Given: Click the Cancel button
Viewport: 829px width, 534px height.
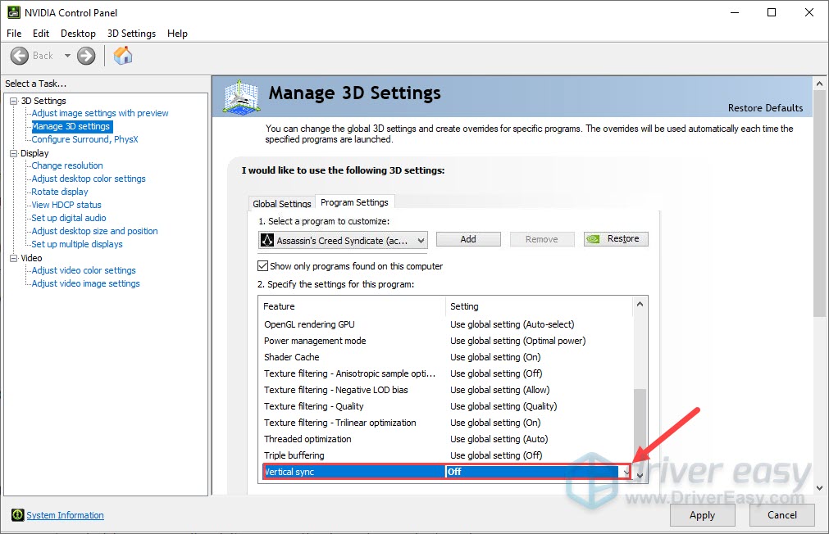Looking at the screenshot, I should click(782, 515).
